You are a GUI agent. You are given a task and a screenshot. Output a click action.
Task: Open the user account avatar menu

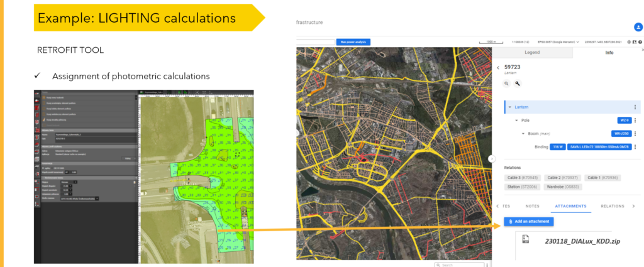click(638, 27)
